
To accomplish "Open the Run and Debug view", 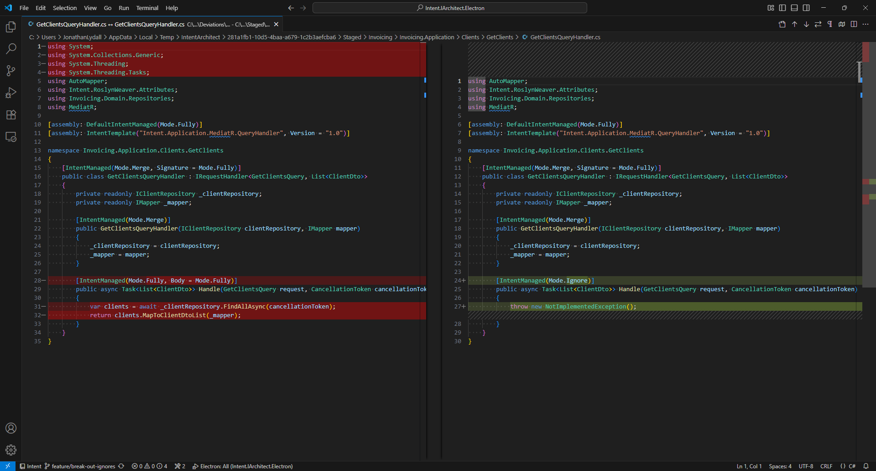I will click(x=11, y=93).
